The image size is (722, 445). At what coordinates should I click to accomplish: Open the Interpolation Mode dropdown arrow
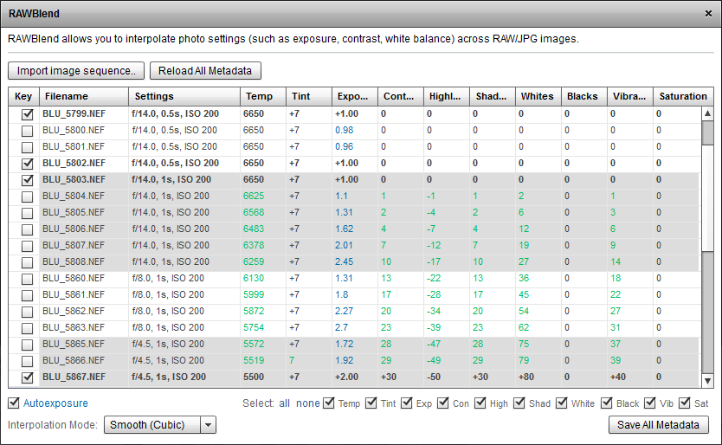208,425
